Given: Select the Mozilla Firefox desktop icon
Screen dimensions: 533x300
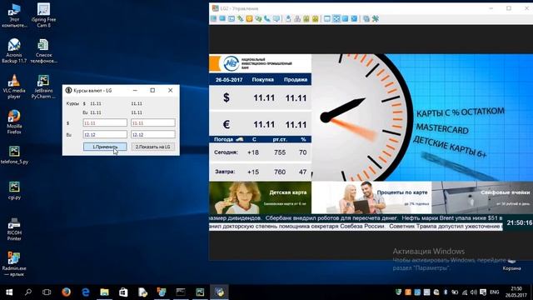Looking at the screenshot, I should (14, 122).
